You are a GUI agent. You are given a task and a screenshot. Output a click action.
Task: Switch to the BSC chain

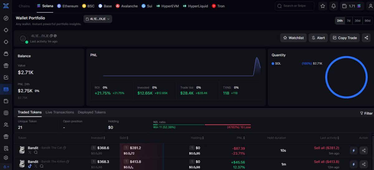[88, 6]
